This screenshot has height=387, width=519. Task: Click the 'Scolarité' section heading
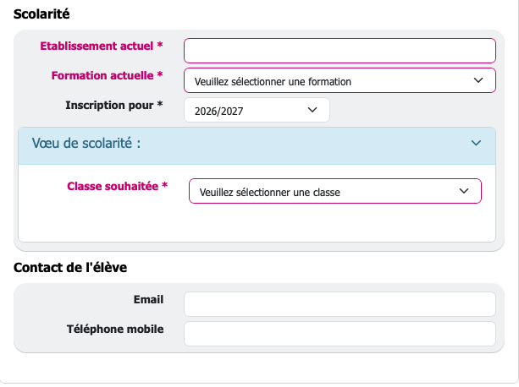tap(42, 14)
